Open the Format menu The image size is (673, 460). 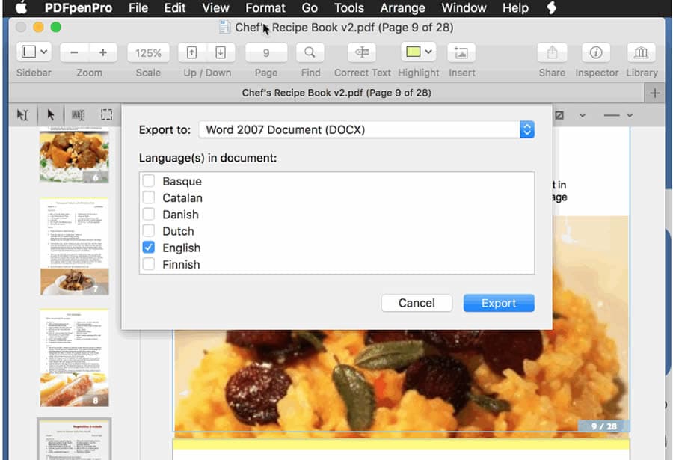point(265,7)
